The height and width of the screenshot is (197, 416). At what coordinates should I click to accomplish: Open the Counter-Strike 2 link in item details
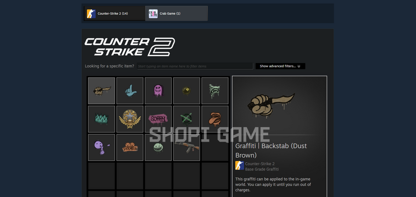pyautogui.click(x=260, y=164)
